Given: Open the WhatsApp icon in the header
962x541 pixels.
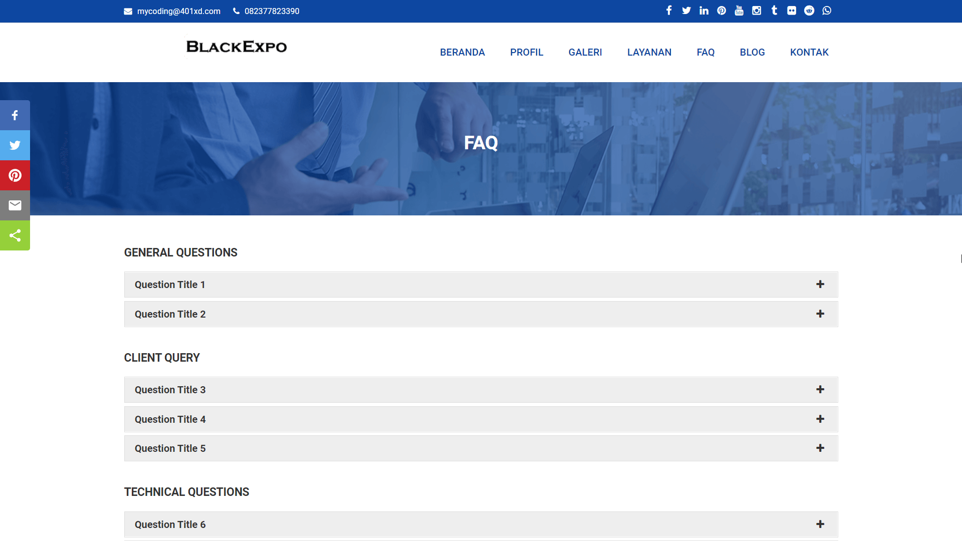Looking at the screenshot, I should pos(827,11).
